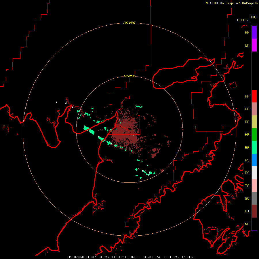
Task: Click the HHC product label
Action: pos(253,17)
